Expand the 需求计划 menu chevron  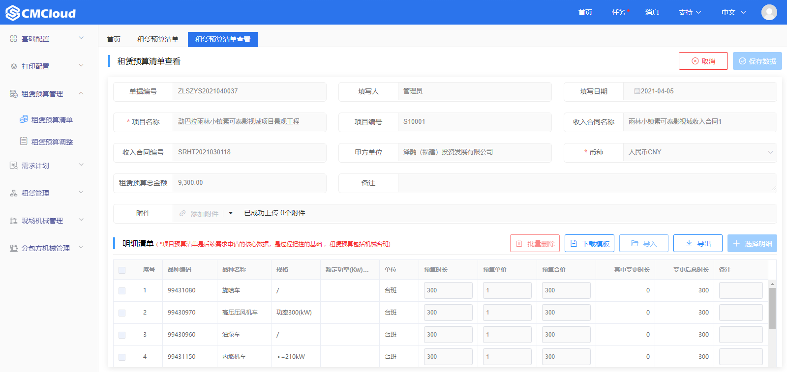pos(81,165)
